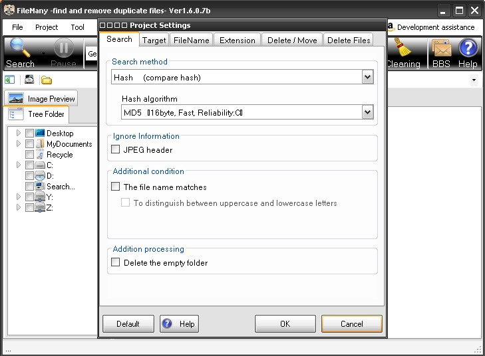The image size is (485, 356).
Task: Click the Search... computer icon in tree
Action: [x=40, y=186]
